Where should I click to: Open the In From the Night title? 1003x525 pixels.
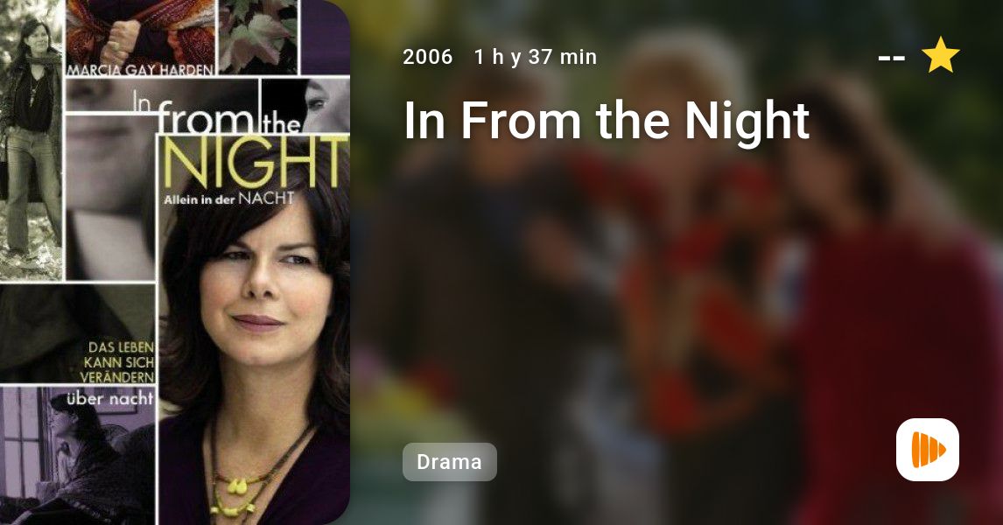[x=607, y=120]
